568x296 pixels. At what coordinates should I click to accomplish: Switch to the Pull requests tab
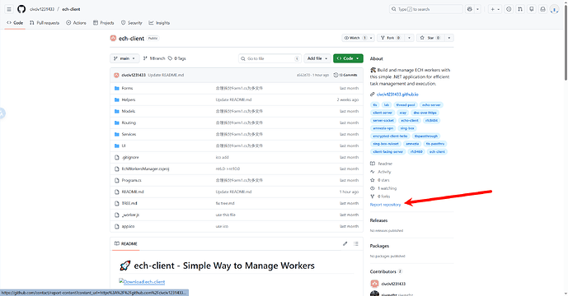[45, 23]
